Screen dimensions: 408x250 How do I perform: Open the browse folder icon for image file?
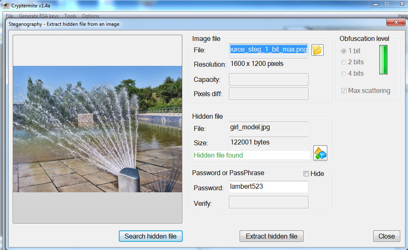pos(317,50)
